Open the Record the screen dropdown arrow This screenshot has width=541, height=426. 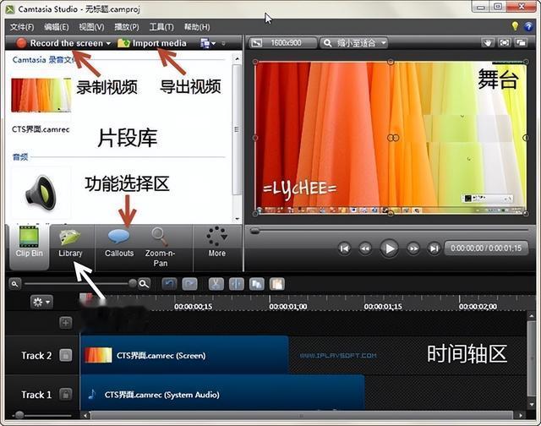click(x=108, y=43)
